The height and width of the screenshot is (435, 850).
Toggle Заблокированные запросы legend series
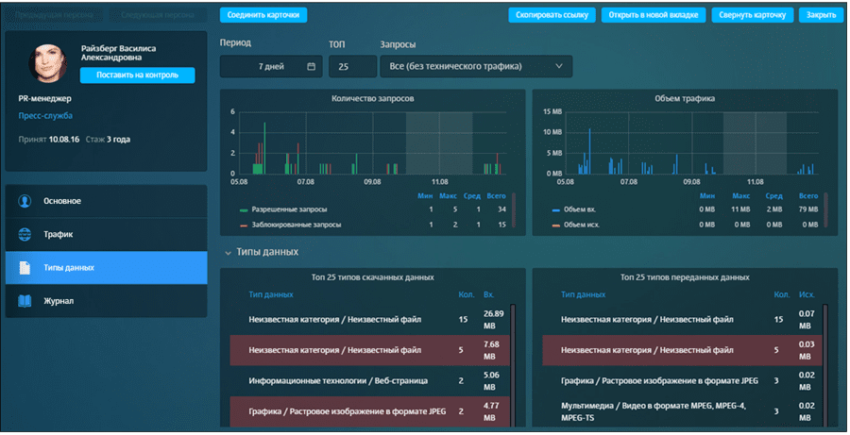click(x=289, y=225)
